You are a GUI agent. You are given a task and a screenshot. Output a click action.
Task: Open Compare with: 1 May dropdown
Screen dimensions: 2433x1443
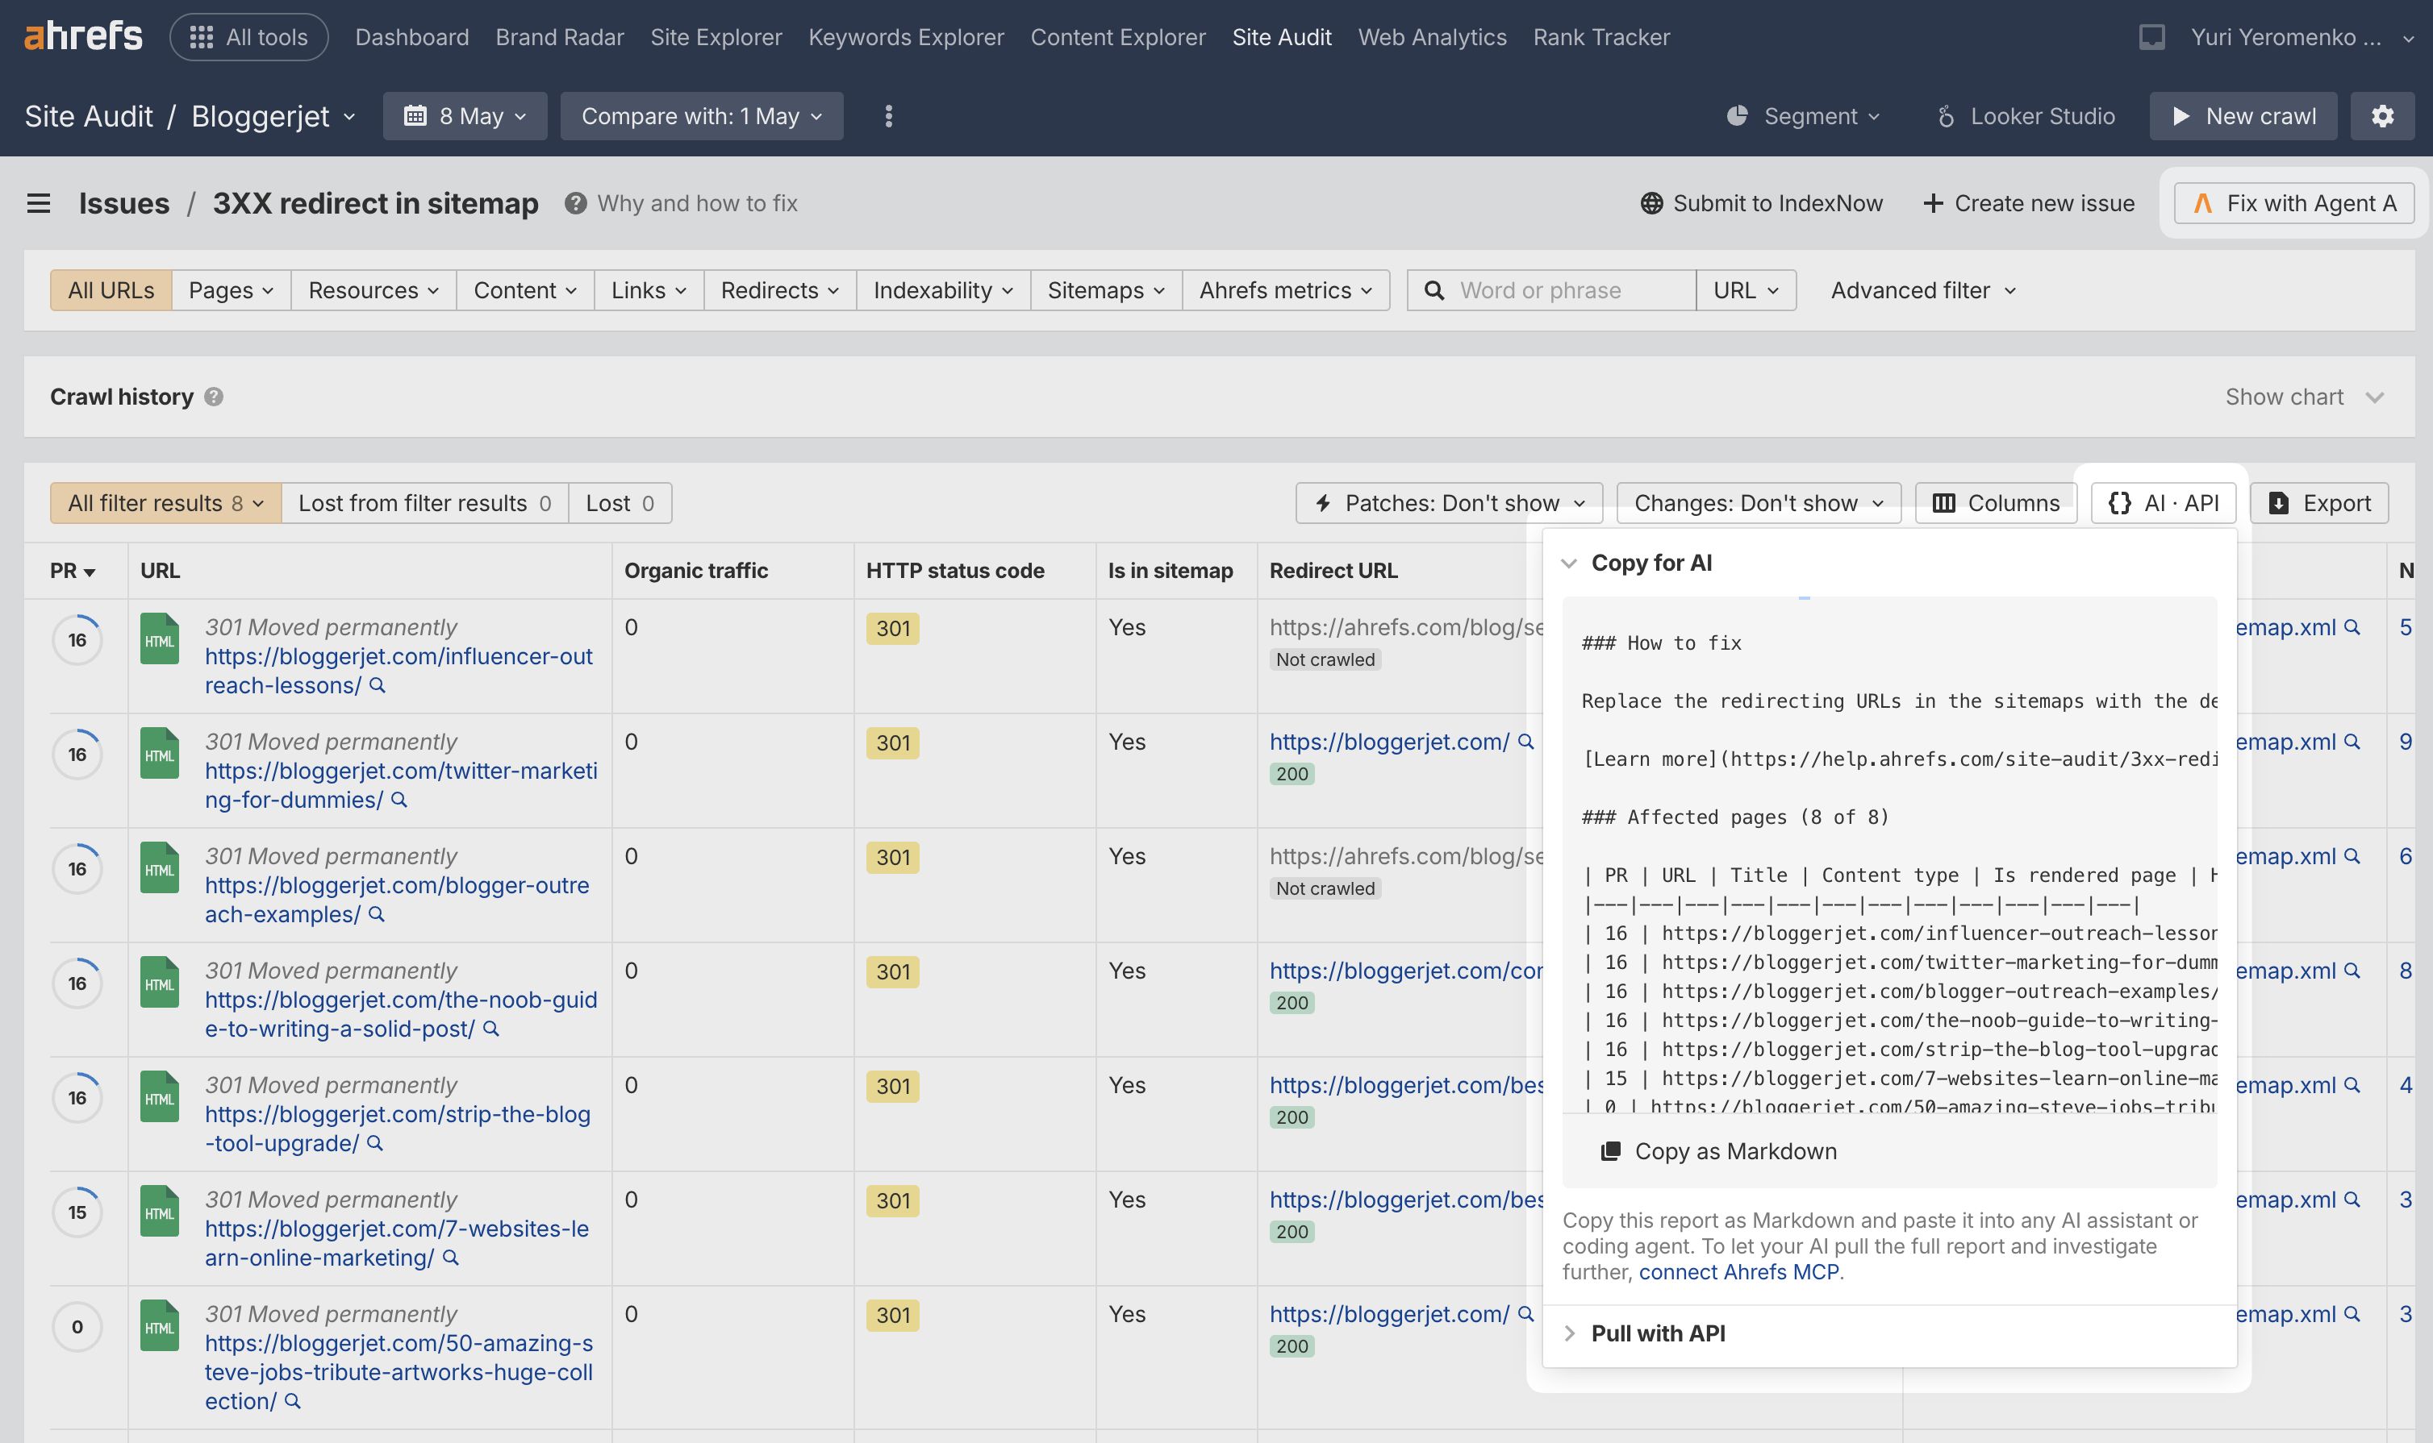tap(701, 116)
